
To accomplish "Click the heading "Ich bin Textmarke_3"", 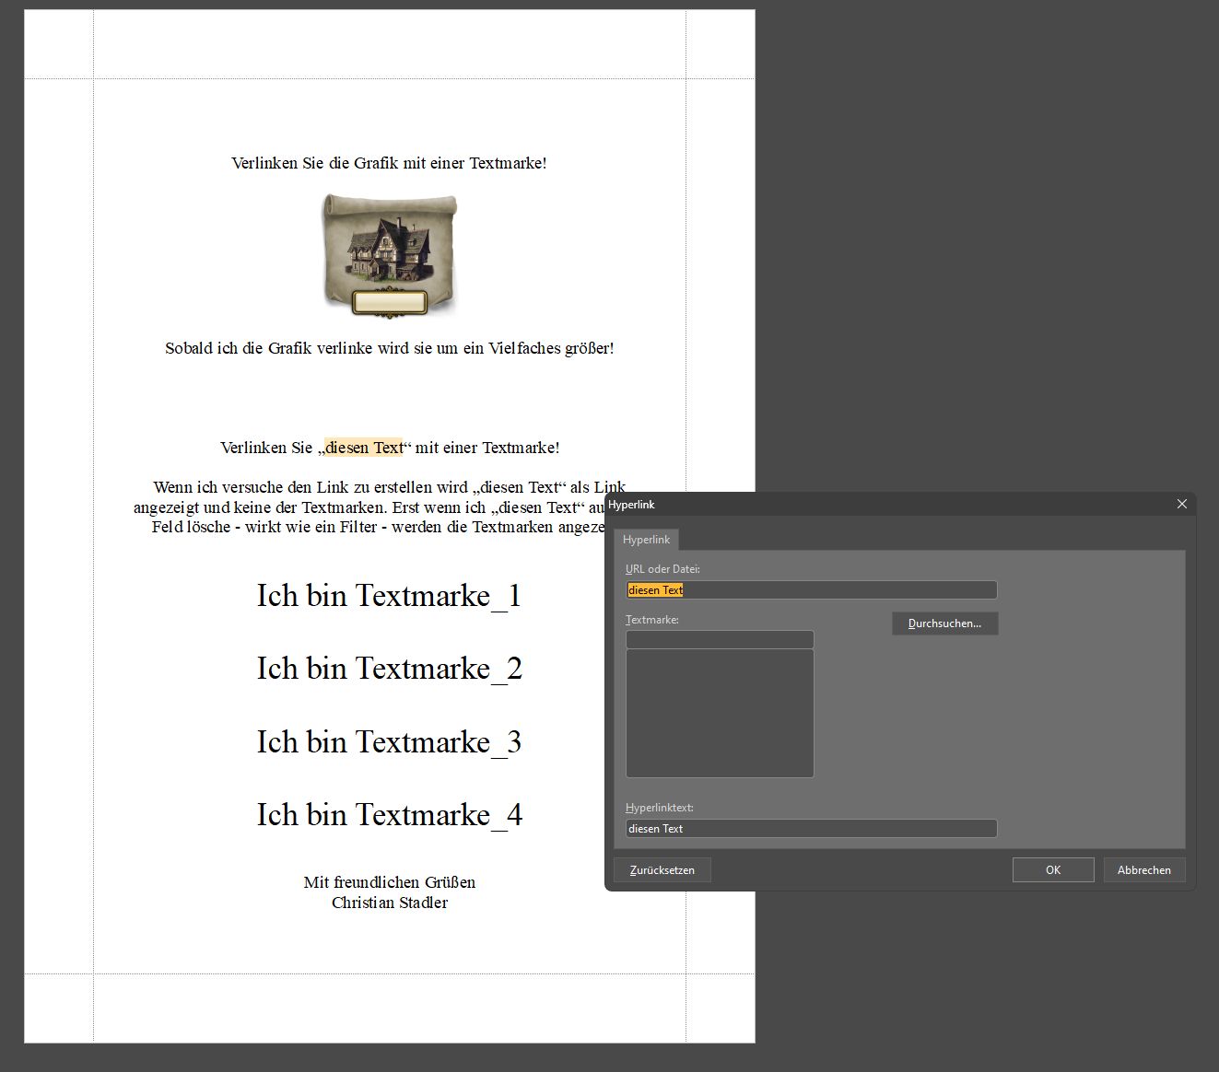I will pyautogui.click(x=390, y=741).
